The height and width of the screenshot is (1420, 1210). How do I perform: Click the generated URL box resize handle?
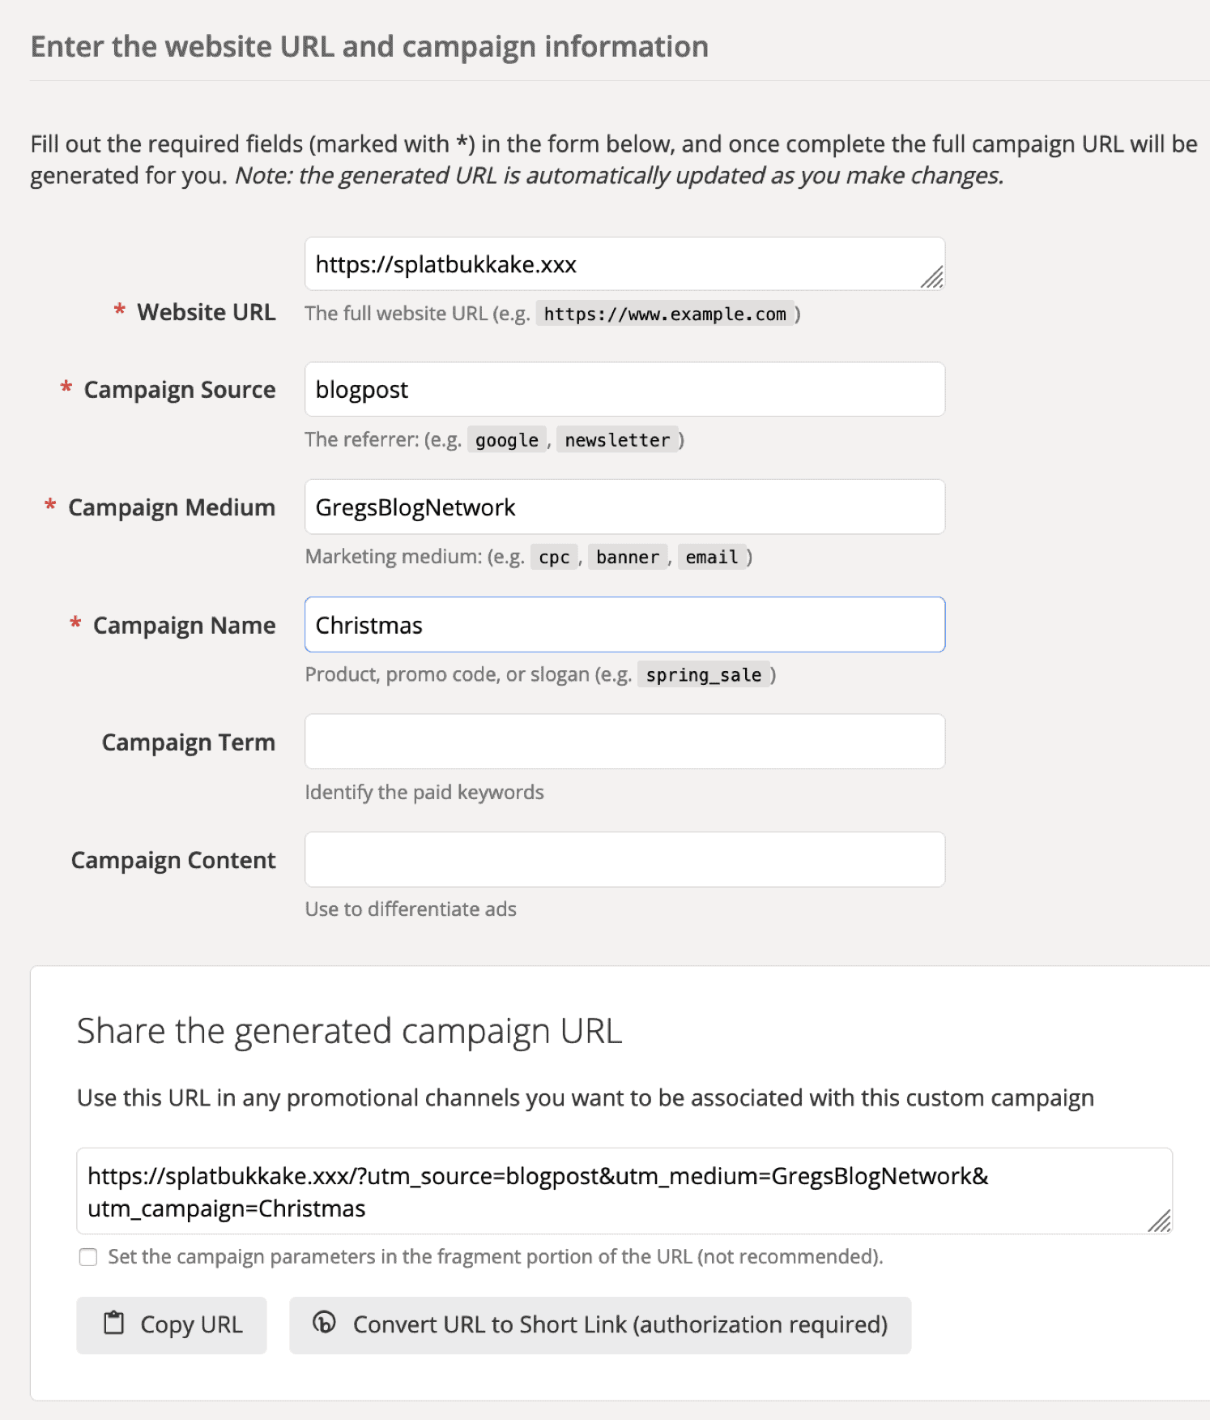point(1160,1221)
